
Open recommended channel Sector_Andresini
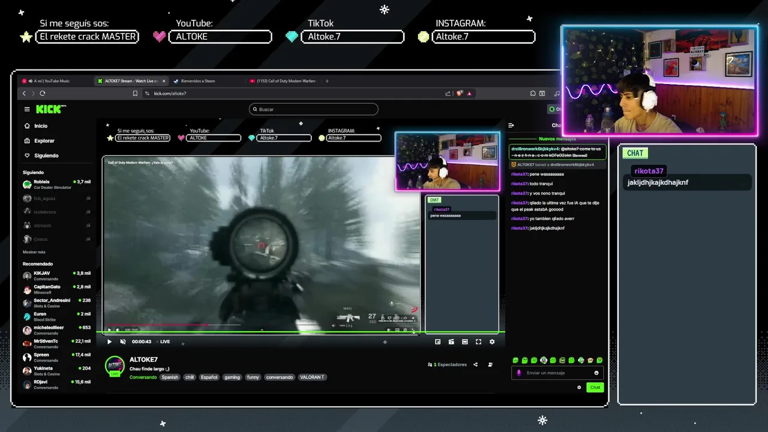click(57, 303)
